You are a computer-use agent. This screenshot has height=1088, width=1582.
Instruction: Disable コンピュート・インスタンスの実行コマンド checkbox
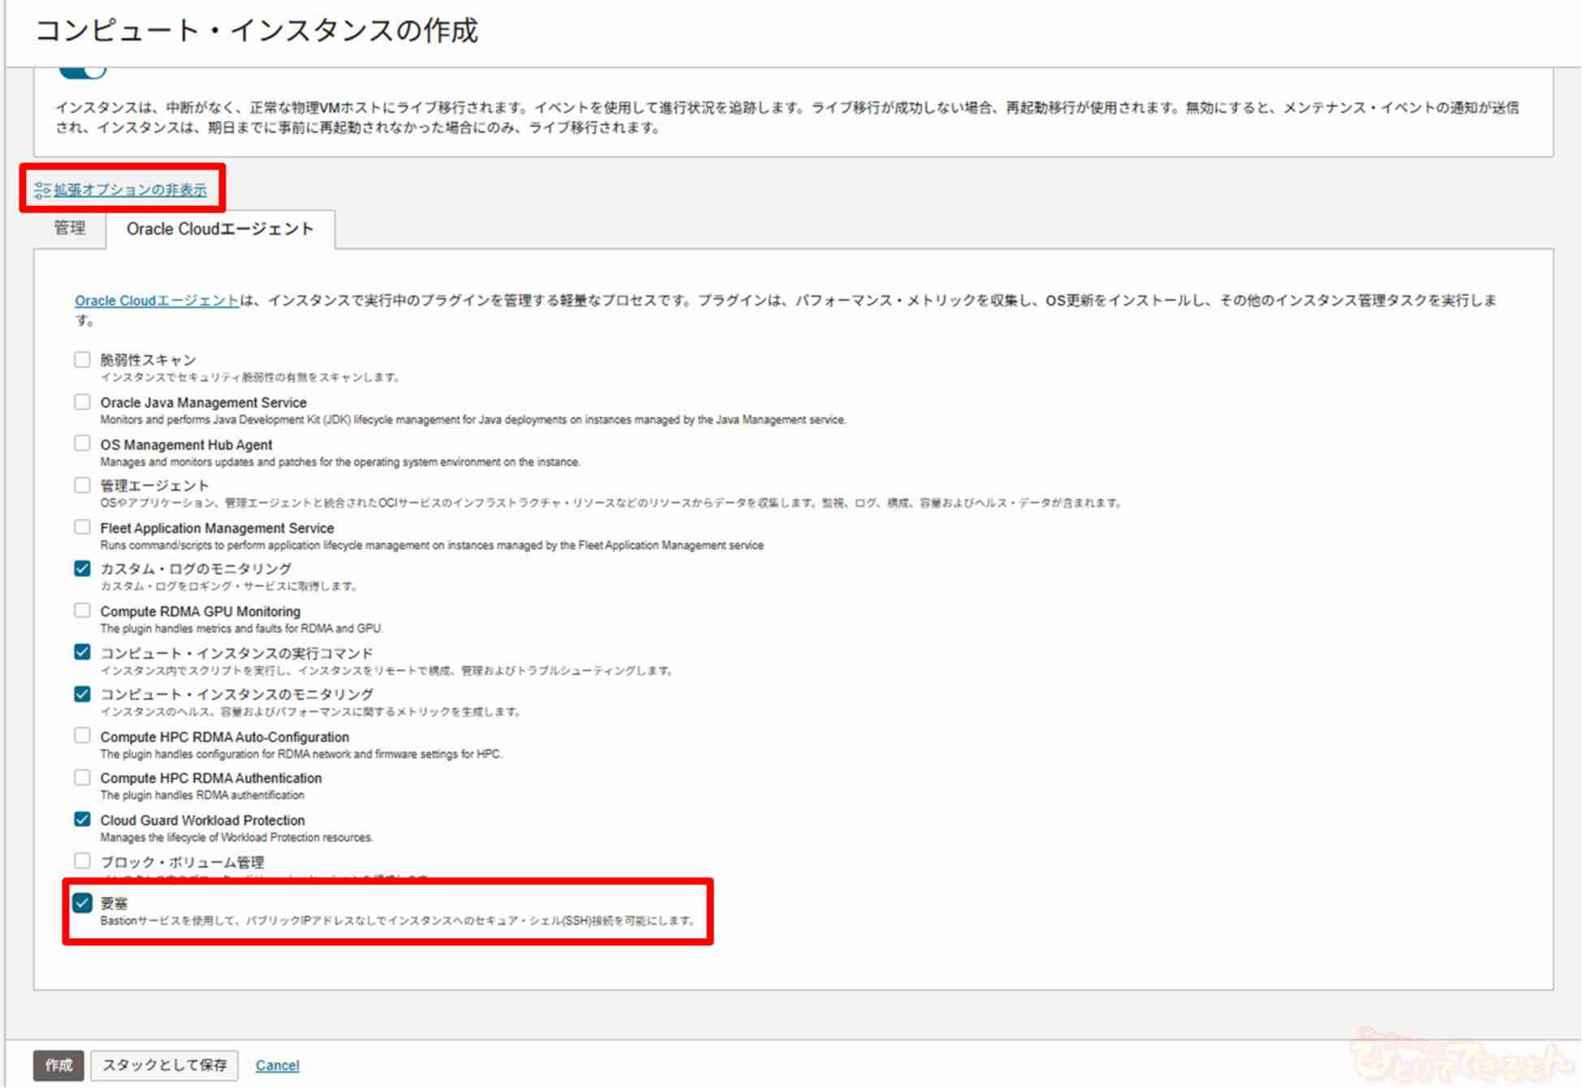[82, 652]
